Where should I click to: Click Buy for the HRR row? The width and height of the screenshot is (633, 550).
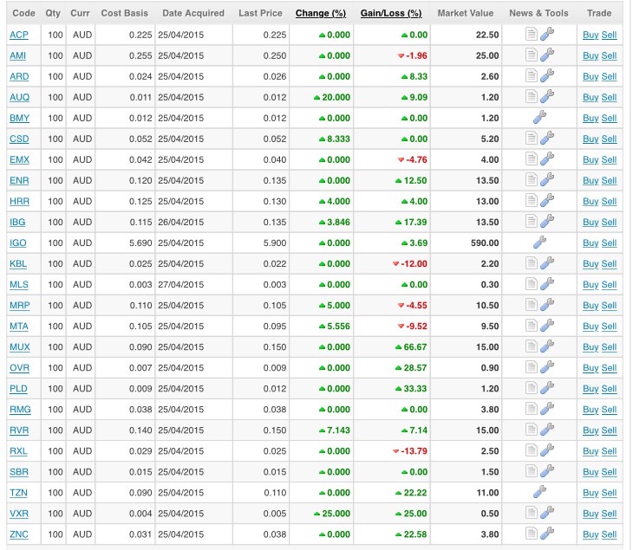pyautogui.click(x=591, y=201)
